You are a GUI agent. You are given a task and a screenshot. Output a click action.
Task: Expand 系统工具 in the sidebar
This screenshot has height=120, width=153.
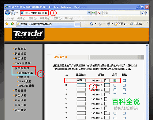tap(21, 105)
